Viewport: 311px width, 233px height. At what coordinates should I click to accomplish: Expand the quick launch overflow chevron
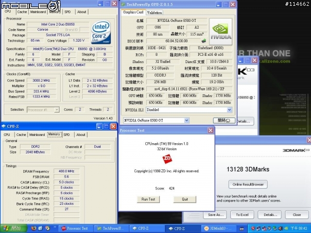tap(55, 227)
